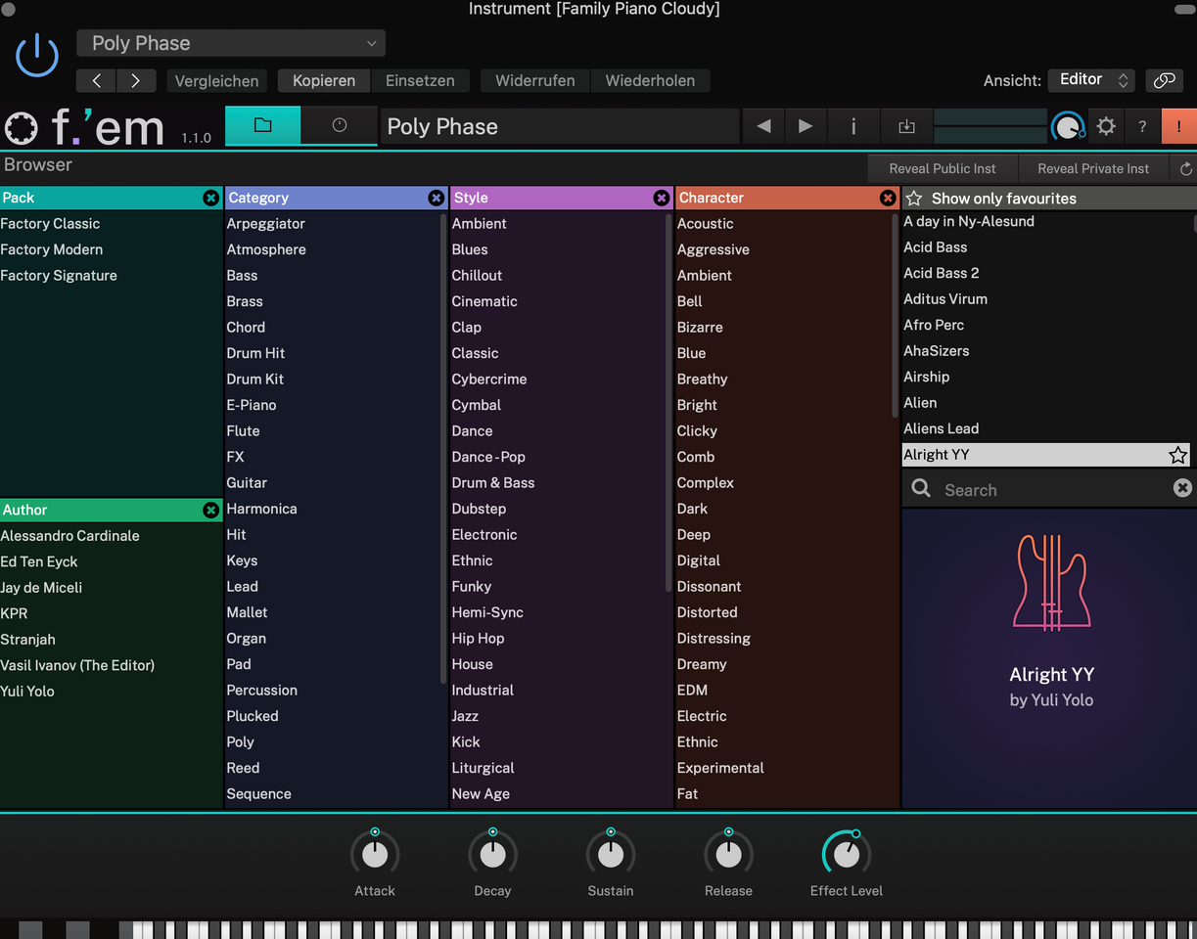This screenshot has height=939, width=1197.
Task: Open the Poly Phase preset dropdown
Action: pos(231,43)
